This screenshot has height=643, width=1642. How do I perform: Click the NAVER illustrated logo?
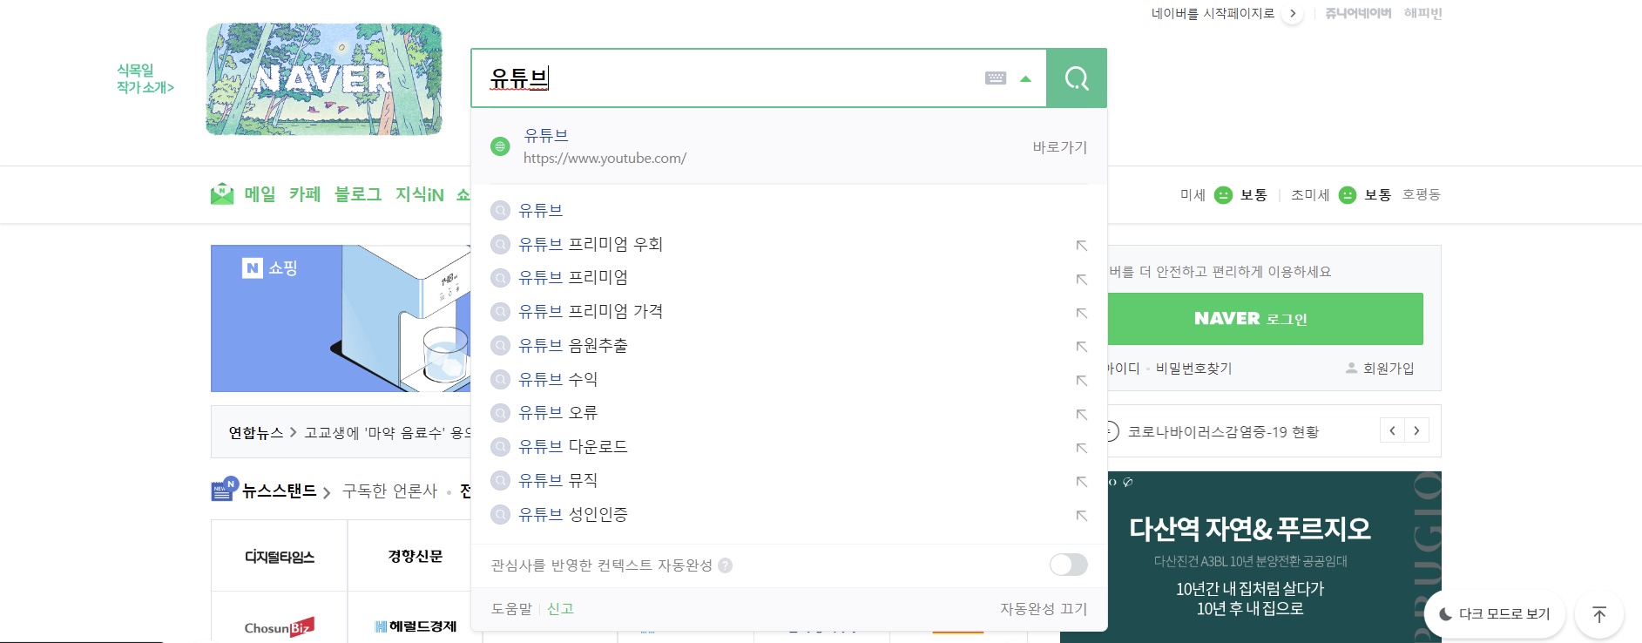tap(324, 79)
